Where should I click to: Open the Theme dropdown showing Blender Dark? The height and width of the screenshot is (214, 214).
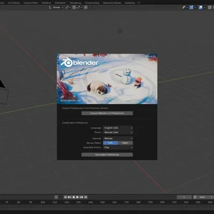118,132
